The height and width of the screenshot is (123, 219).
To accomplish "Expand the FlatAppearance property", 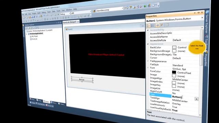I will click(x=148, y=61).
